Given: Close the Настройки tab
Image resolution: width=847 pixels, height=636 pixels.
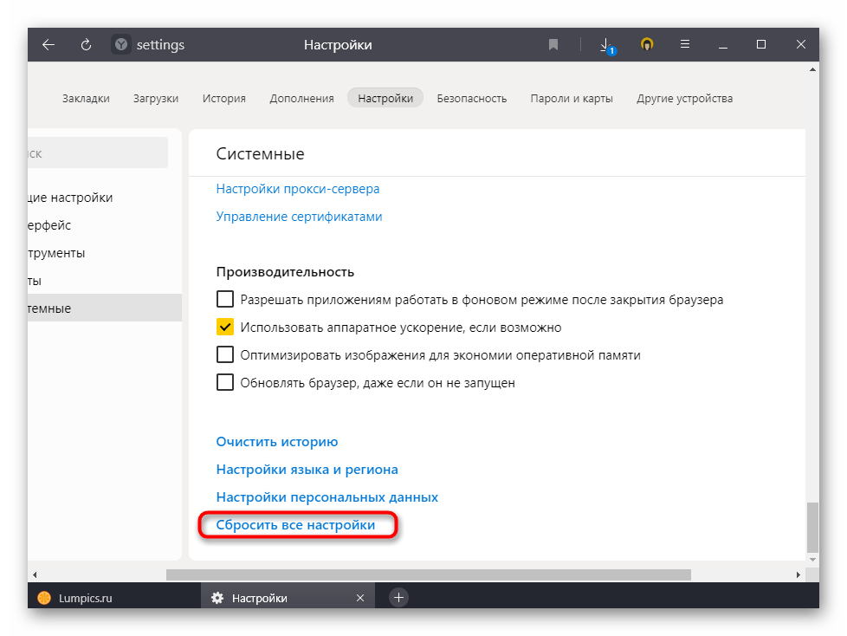Looking at the screenshot, I should (x=360, y=598).
